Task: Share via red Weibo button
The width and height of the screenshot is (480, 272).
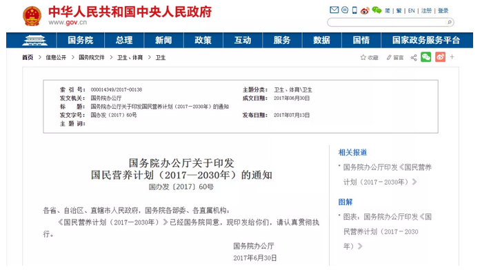Action: 440,57
